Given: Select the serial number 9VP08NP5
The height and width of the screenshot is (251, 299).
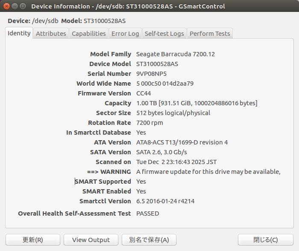Looking at the screenshot, I should click(x=151, y=74).
